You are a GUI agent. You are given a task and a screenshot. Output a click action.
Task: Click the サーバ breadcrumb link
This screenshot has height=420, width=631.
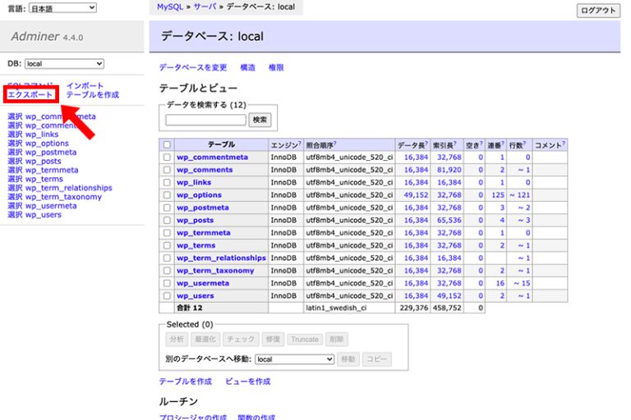(205, 7)
